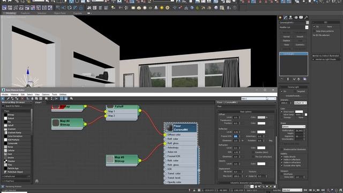Select the Floor CoronaMtl node header
Image resolution: width=343 pixels, height=193 pixels.
click(x=181, y=128)
